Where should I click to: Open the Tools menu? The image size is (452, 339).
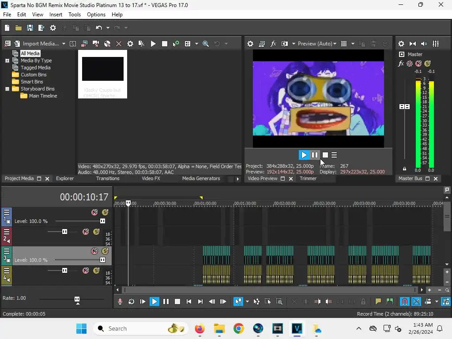(74, 15)
